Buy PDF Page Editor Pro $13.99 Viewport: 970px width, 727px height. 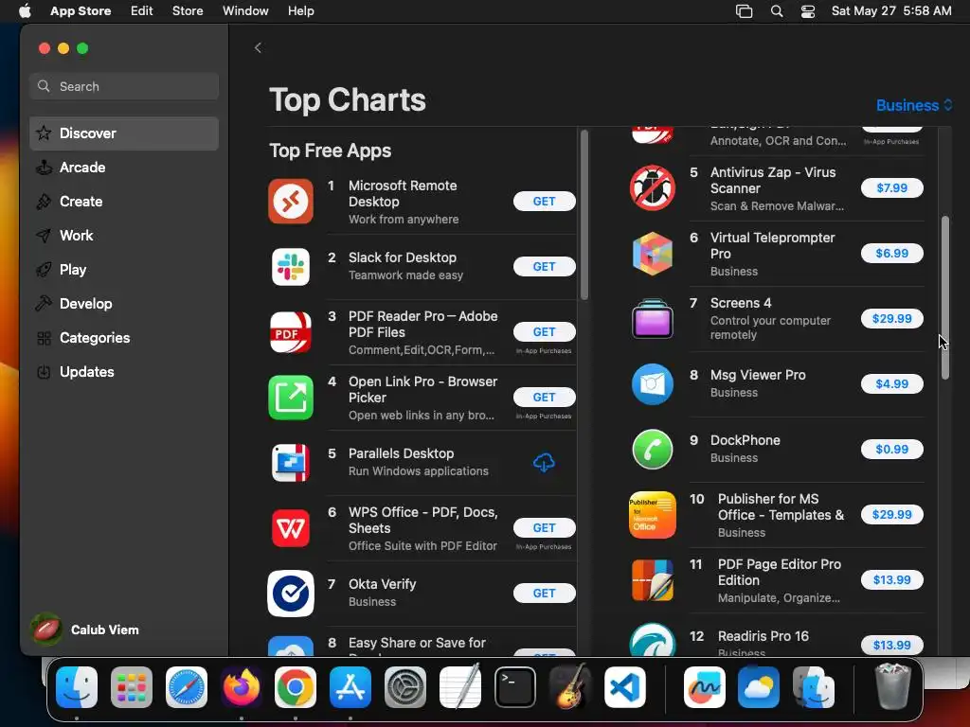(x=892, y=580)
